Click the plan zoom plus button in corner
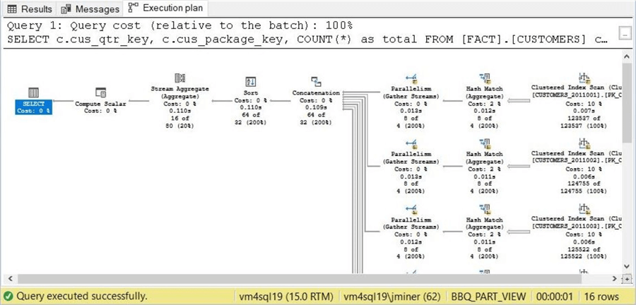 click(x=627, y=279)
